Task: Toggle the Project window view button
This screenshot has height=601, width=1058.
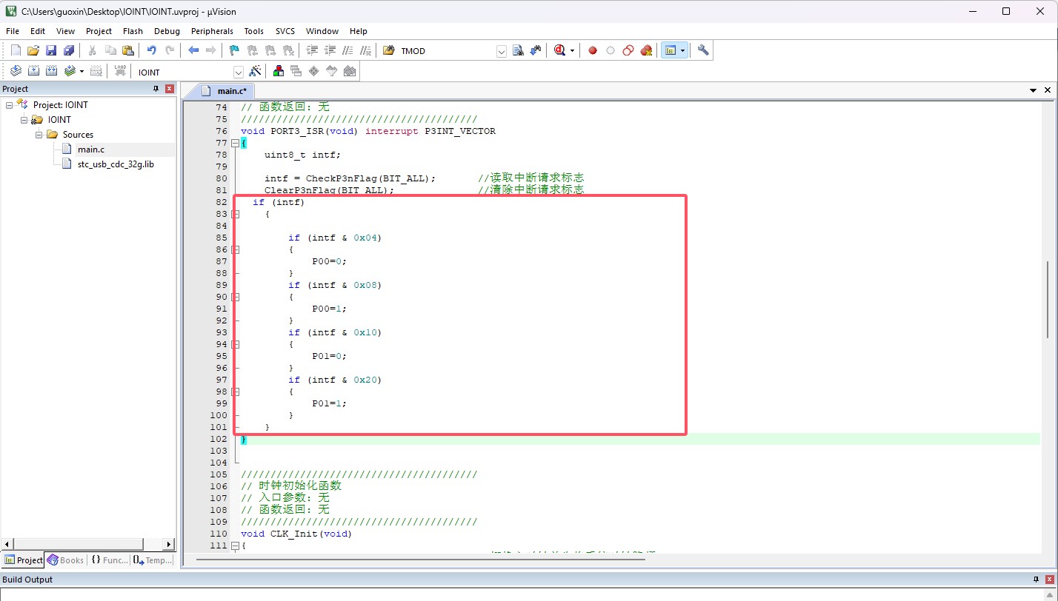Action: coord(671,50)
